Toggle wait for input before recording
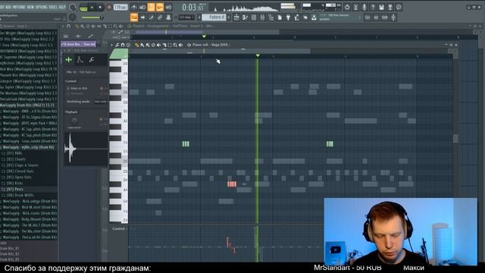 142,7
